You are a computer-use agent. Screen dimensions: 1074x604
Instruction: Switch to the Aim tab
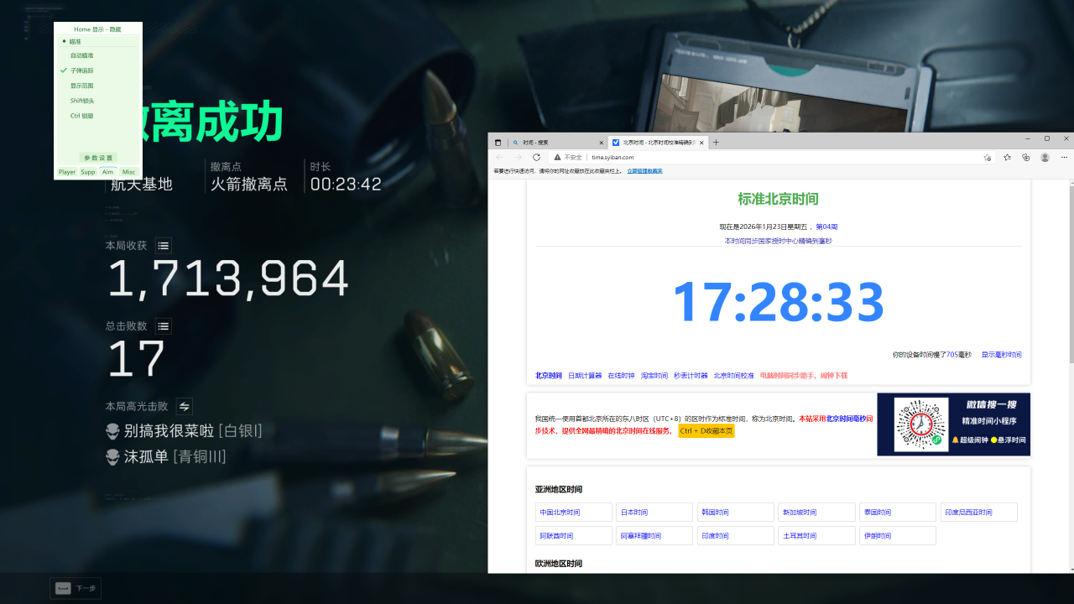[x=107, y=171]
